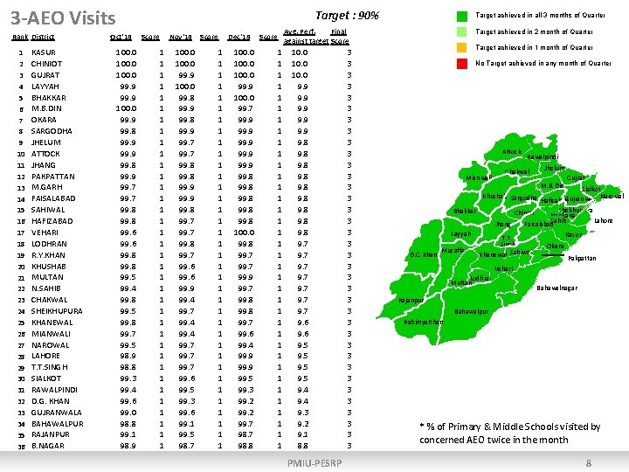Click the Nov'18 column header

pos(181,37)
